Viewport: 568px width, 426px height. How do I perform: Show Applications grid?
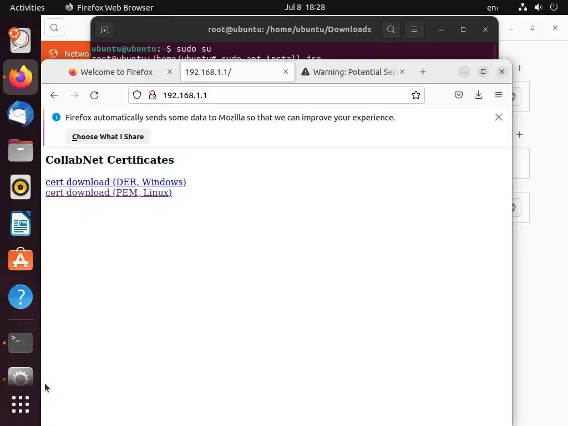click(21, 404)
